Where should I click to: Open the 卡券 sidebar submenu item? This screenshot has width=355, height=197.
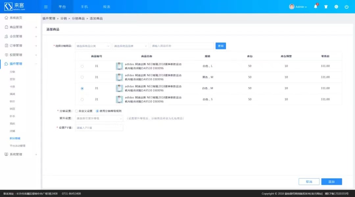pos(12,87)
